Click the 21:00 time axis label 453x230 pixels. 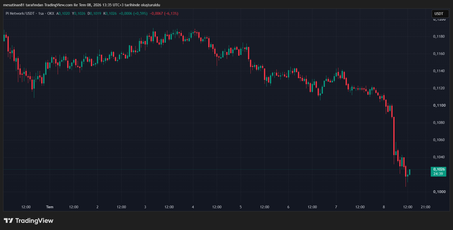[x=426, y=207]
